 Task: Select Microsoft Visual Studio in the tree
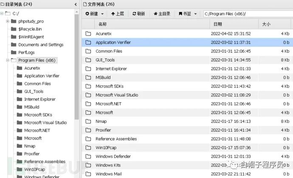[x=45, y=123]
